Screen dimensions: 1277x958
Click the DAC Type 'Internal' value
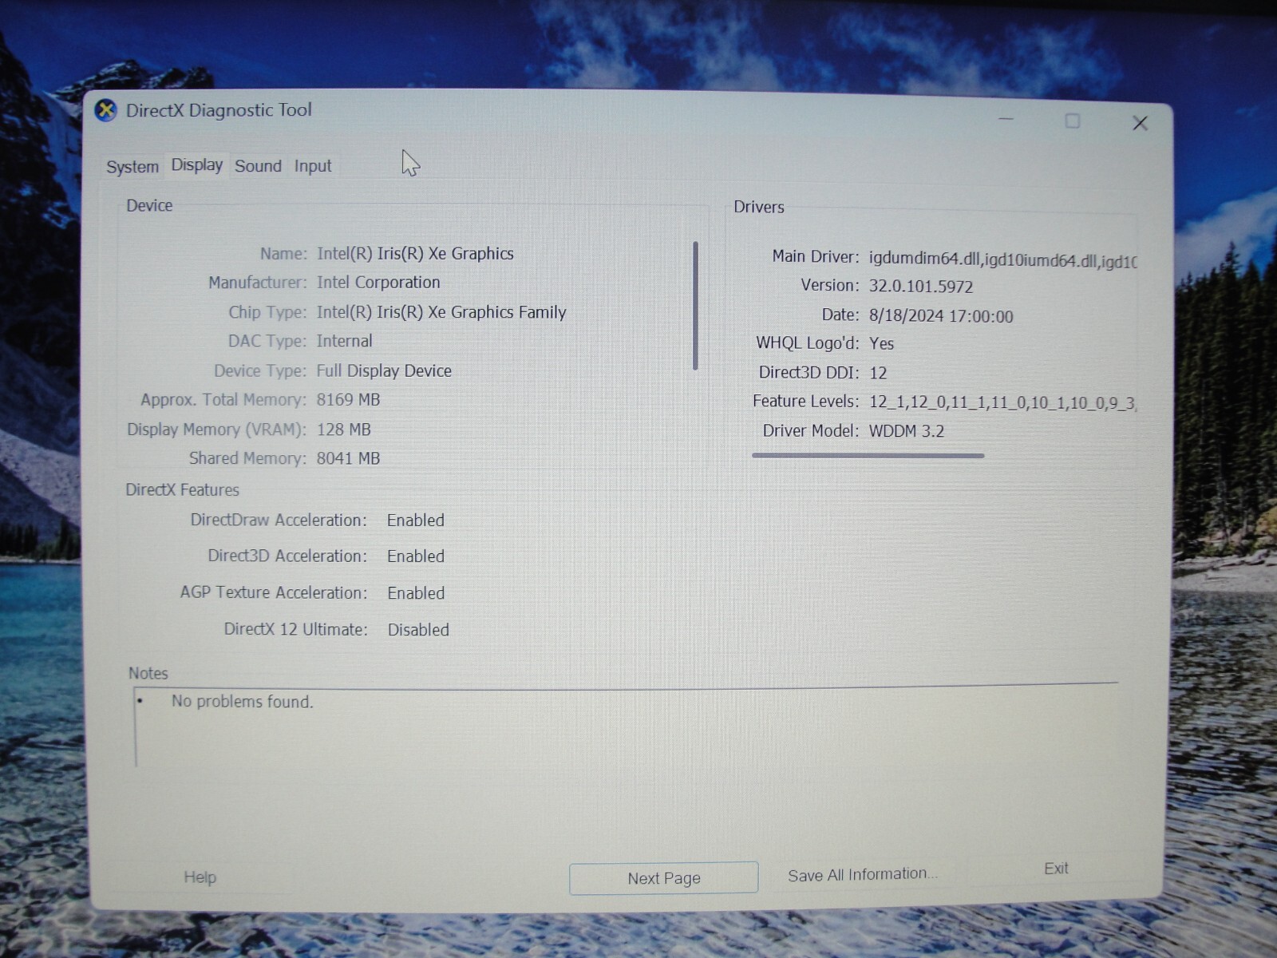[x=344, y=341]
